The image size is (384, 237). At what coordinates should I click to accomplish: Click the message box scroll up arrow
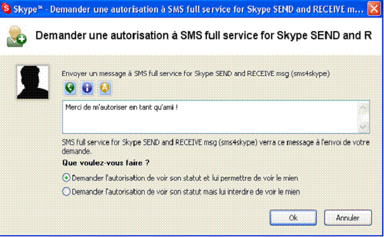[363, 108]
